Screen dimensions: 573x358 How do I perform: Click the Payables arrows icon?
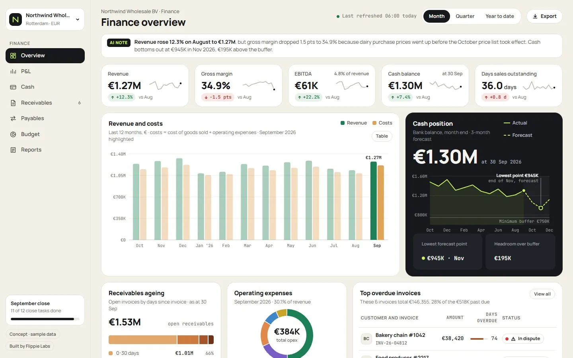pyautogui.click(x=13, y=119)
